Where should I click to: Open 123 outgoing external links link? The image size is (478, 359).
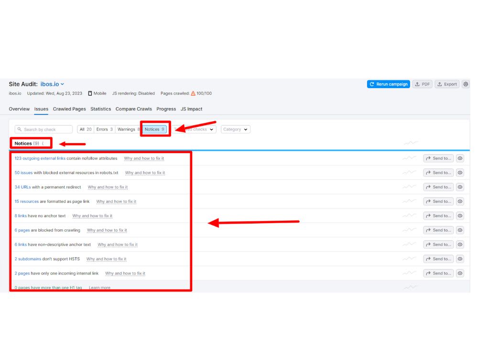(40, 158)
